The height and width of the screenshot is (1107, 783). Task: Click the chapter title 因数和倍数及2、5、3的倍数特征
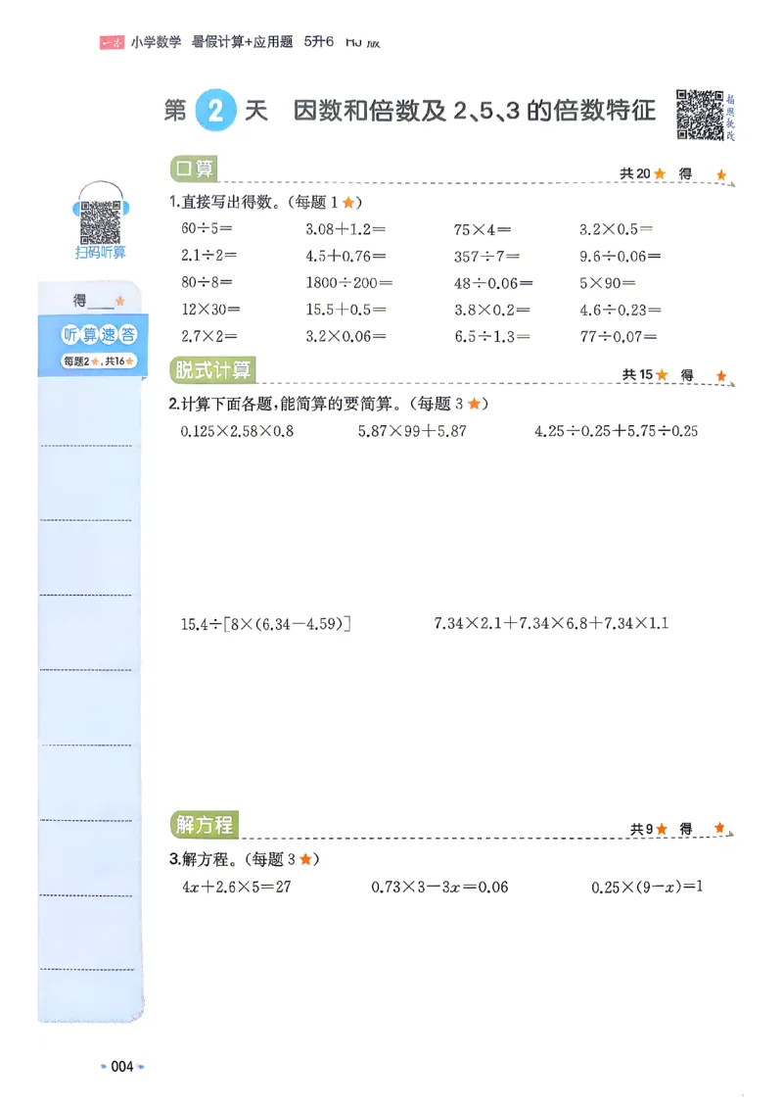tap(474, 110)
